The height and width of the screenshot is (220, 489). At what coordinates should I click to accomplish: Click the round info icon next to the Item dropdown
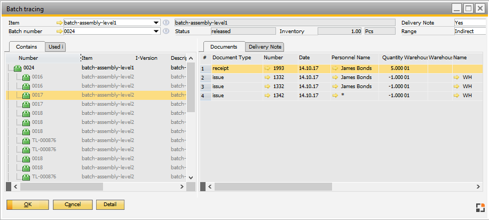click(166, 23)
